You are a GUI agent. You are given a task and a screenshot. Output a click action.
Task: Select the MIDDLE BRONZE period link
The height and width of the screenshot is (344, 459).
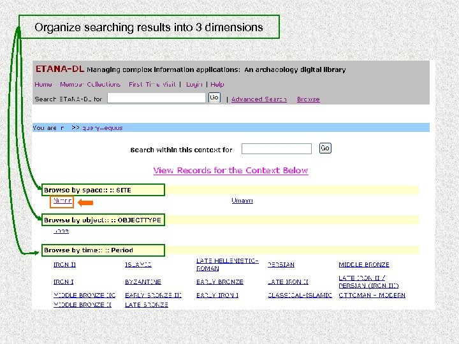364,264
